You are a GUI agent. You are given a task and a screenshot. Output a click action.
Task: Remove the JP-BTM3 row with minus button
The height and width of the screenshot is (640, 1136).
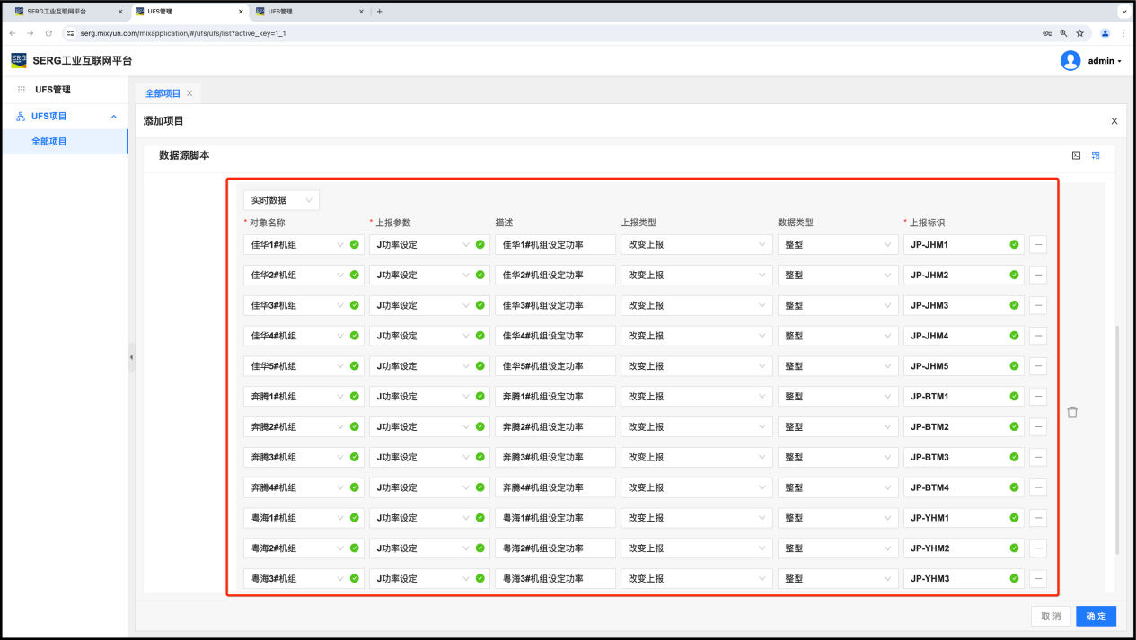tap(1037, 458)
